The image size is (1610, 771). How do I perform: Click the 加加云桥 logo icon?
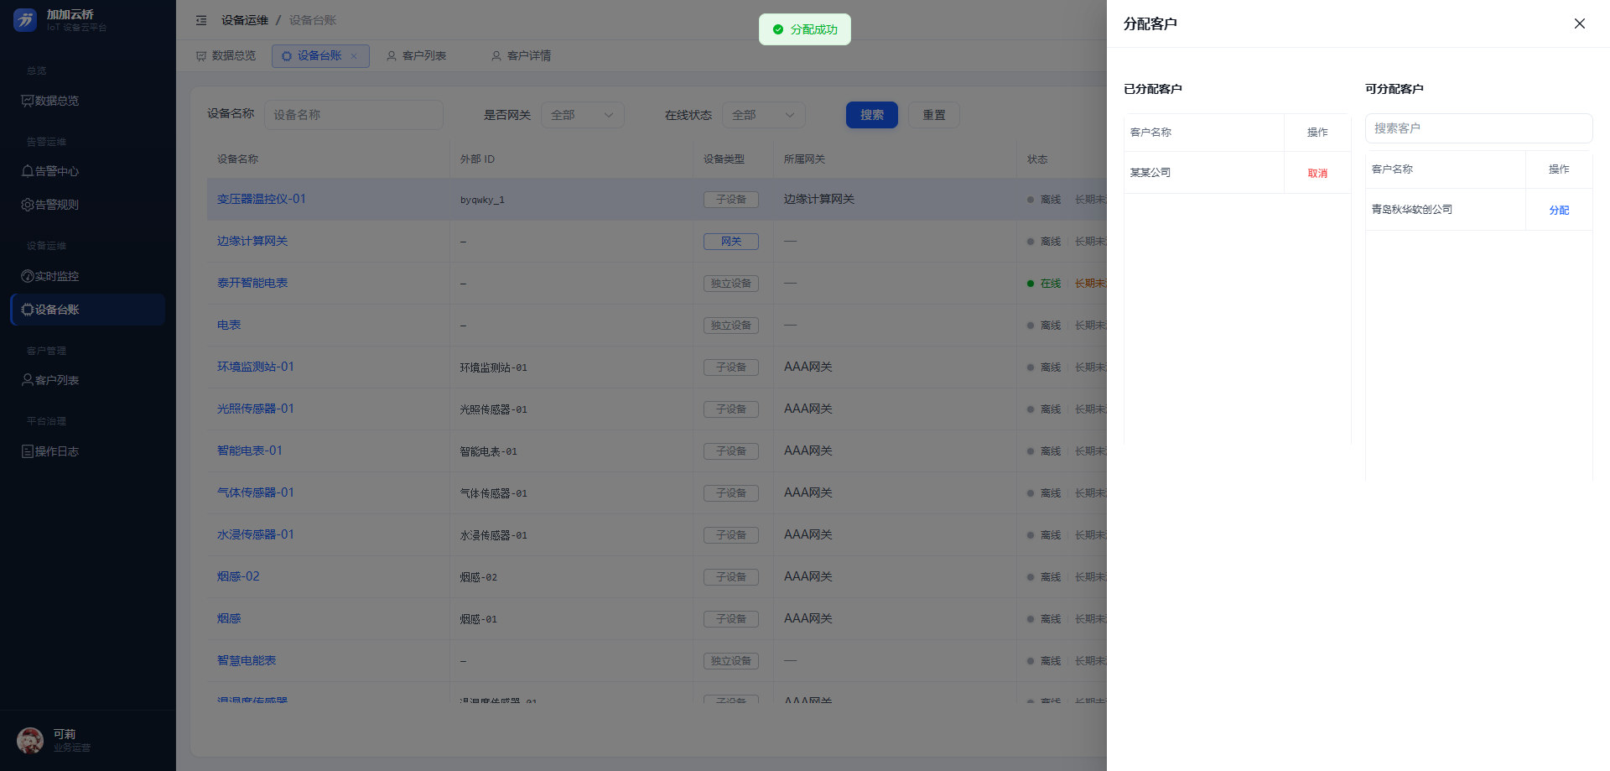(x=25, y=20)
